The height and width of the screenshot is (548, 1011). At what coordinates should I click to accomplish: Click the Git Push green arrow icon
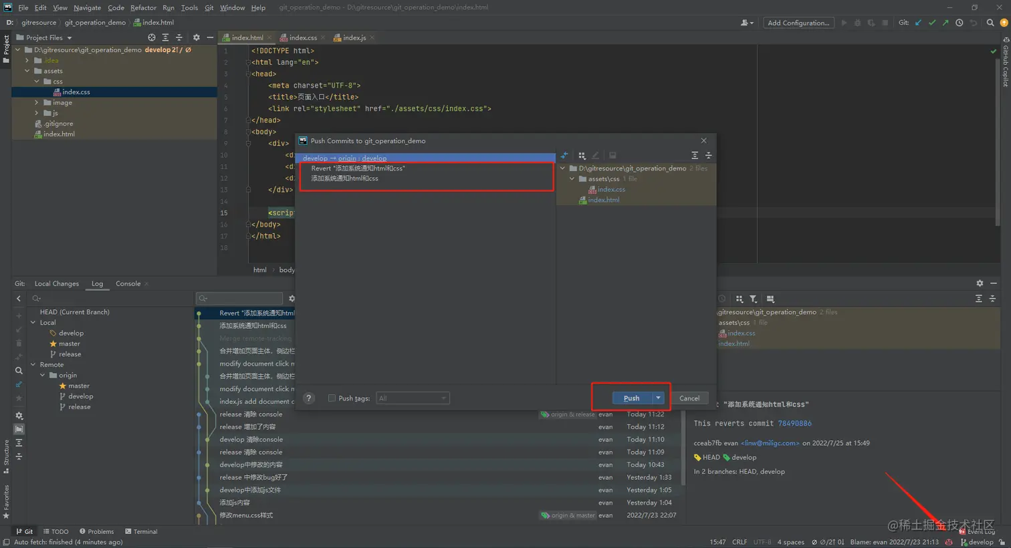coord(945,23)
